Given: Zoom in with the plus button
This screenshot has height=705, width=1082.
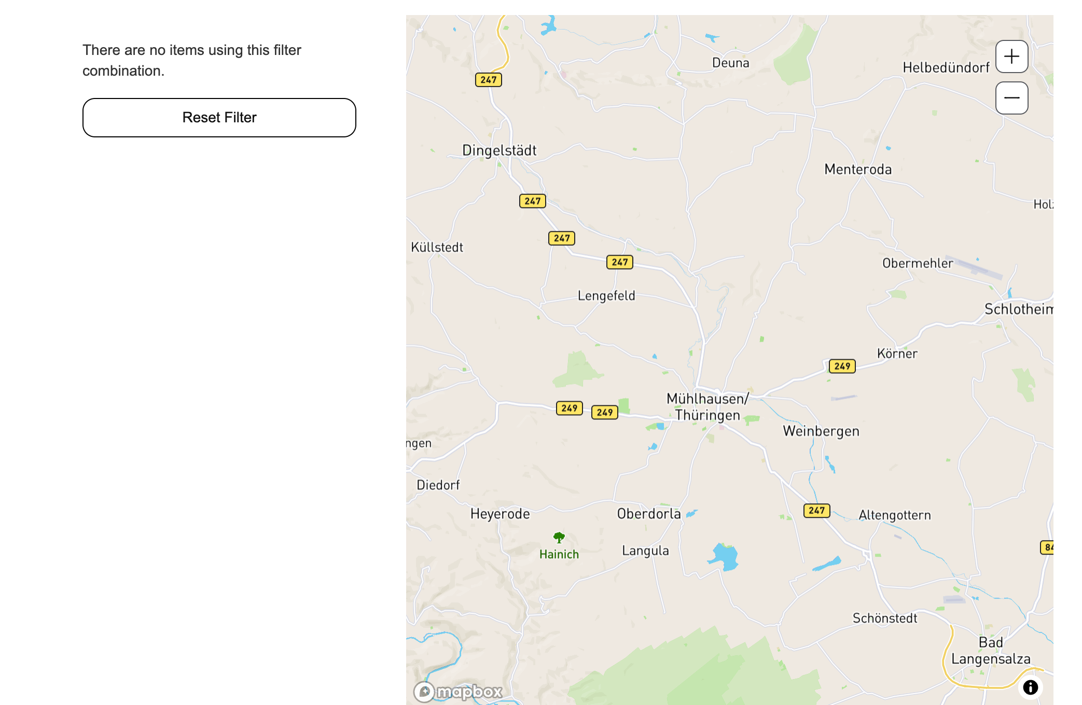Looking at the screenshot, I should (x=1011, y=57).
